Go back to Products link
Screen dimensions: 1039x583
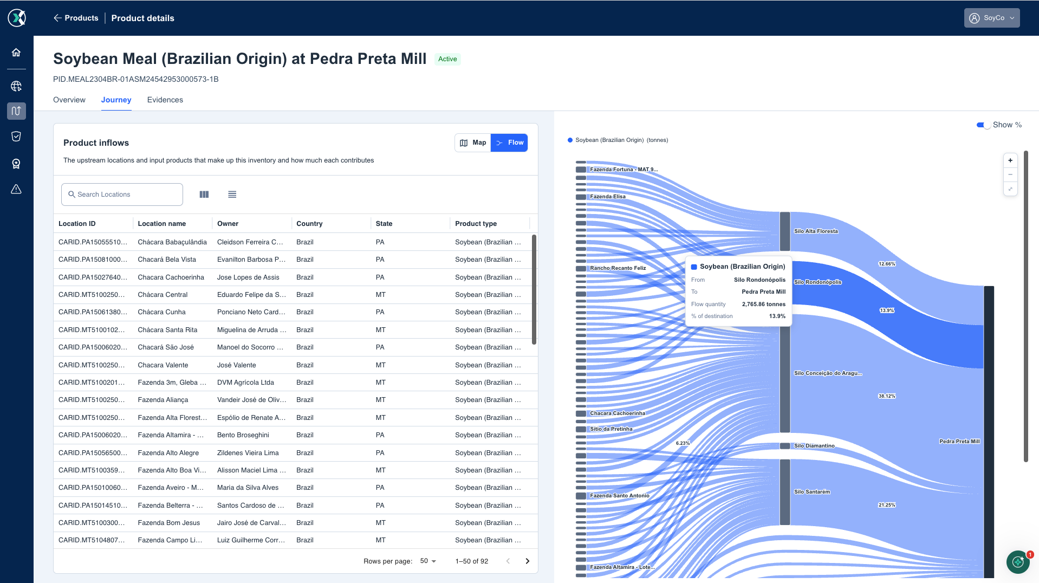point(81,18)
